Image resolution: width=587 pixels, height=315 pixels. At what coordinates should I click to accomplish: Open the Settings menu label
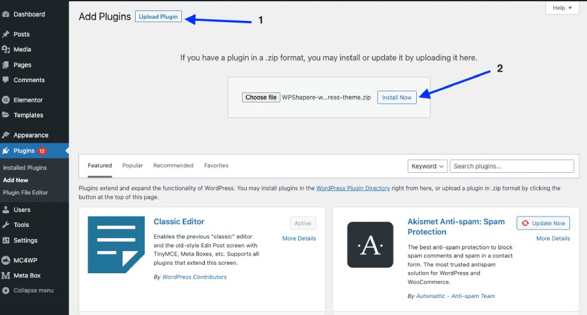pyautogui.click(x=25, y=240)
